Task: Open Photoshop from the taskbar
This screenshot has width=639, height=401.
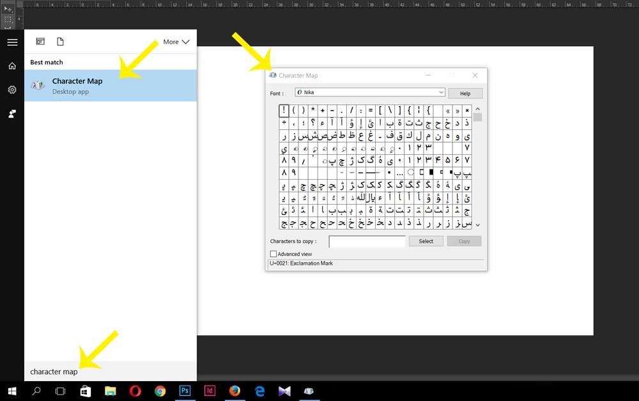Action: click(x=185, y=390)
